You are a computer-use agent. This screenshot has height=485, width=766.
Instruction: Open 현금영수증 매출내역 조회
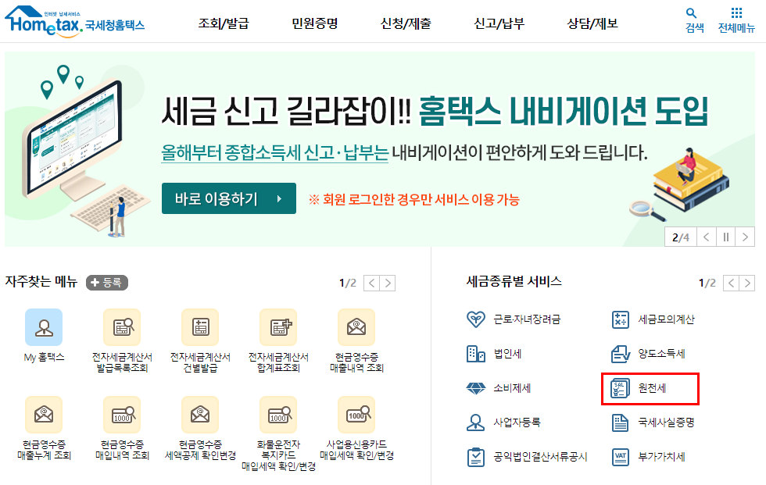[x=356, y=328]
